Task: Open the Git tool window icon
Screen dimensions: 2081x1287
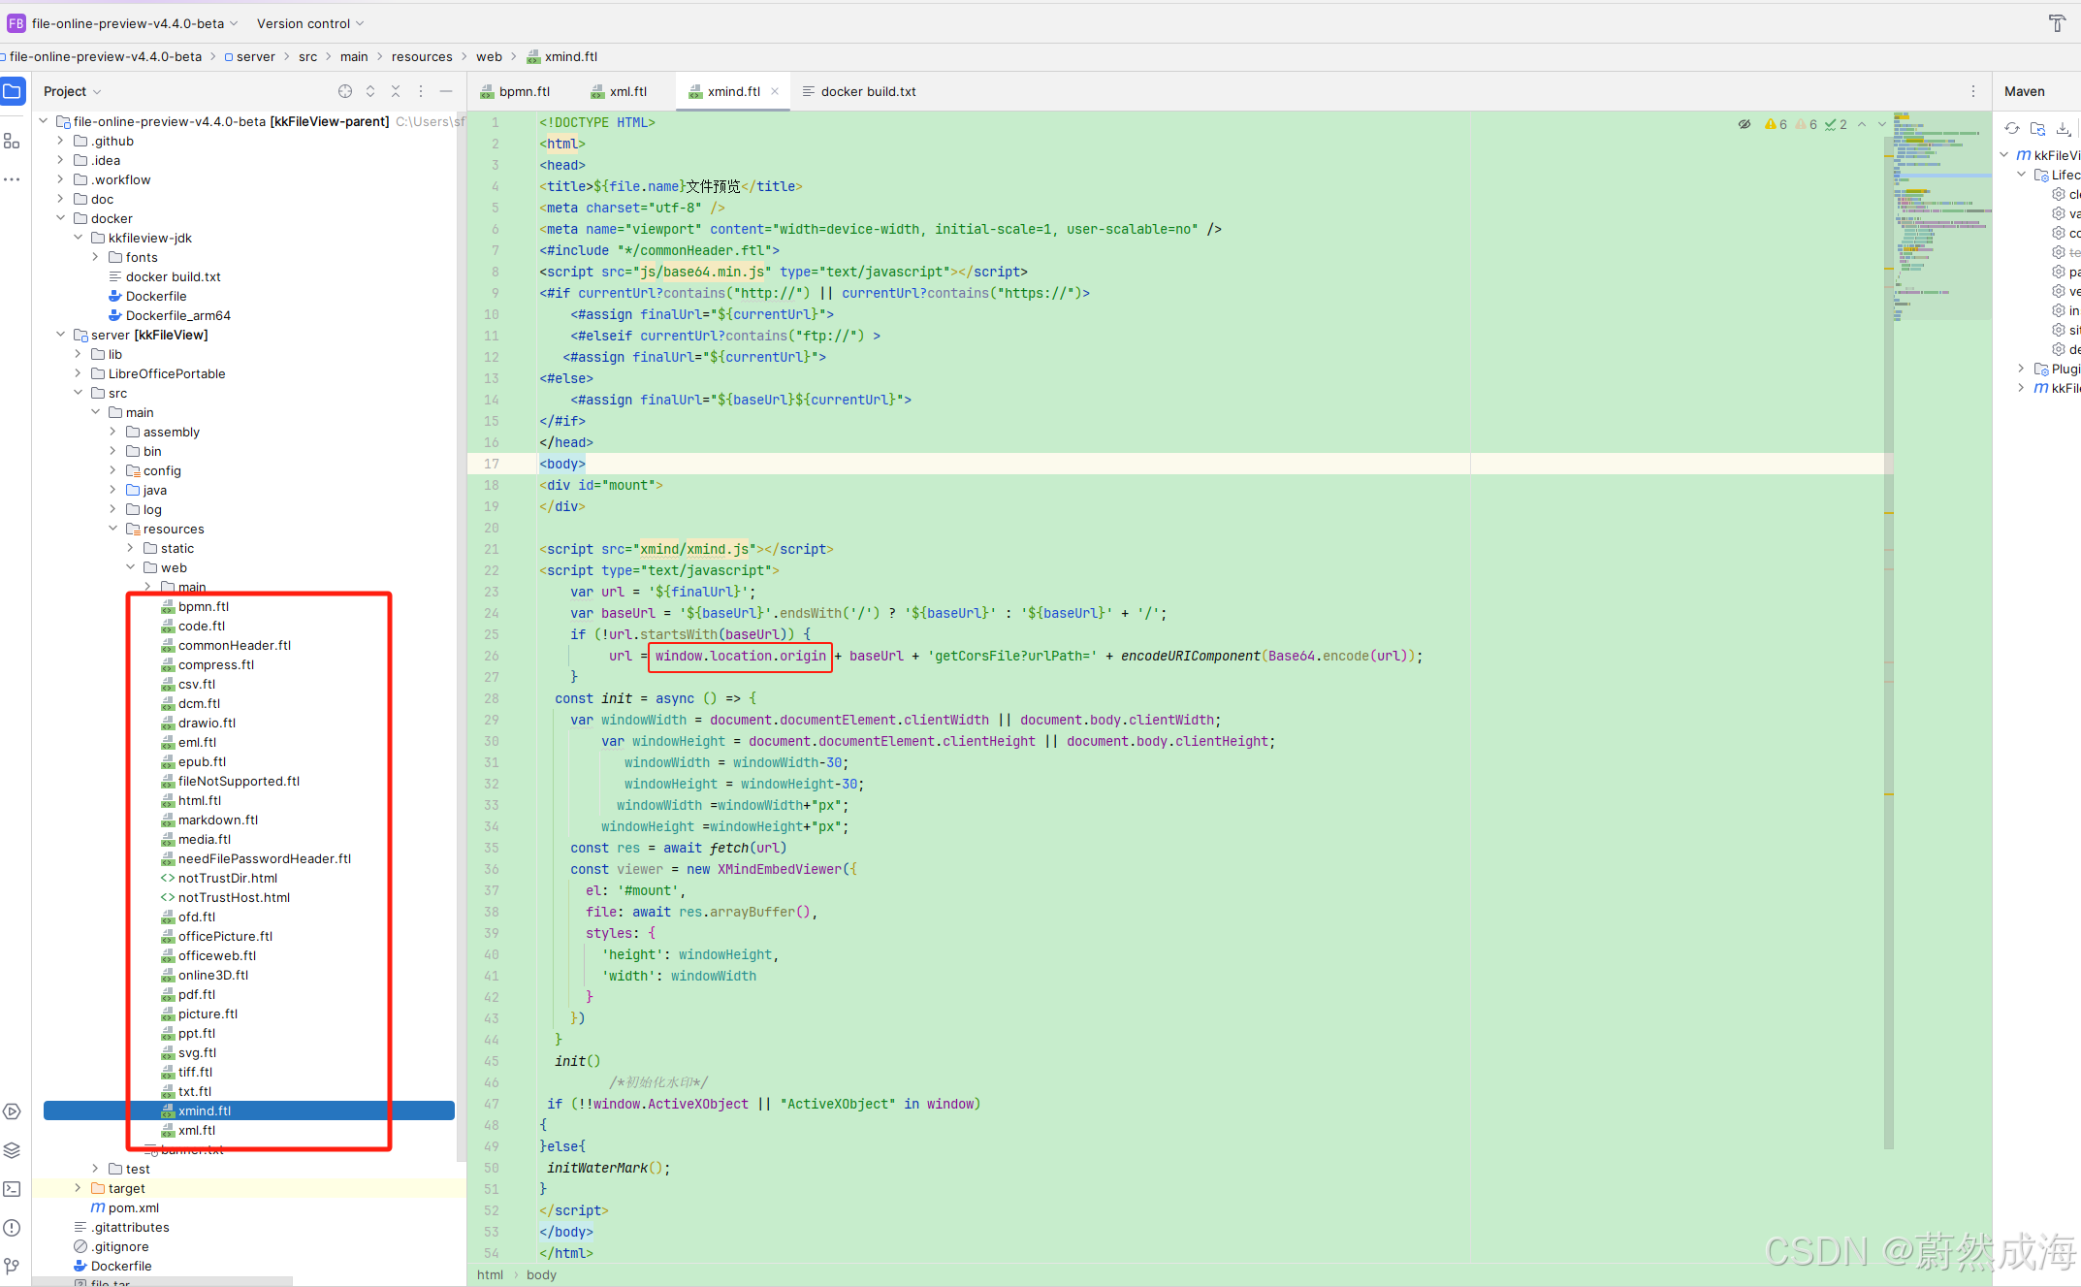Action: point(12,1266)
